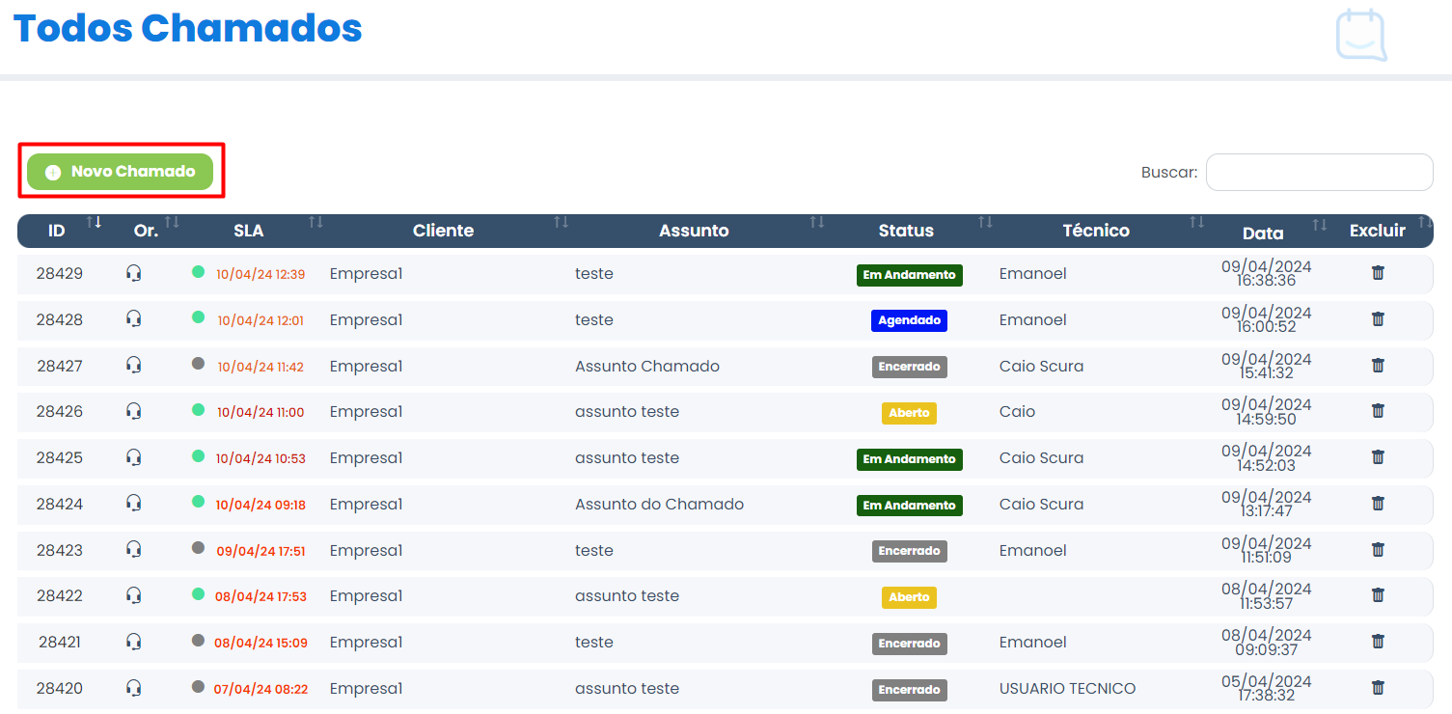Screen dimensions: 1452x714
Task: Click date 08/04/2024 11:53:57
Action: click(1267, 595)
